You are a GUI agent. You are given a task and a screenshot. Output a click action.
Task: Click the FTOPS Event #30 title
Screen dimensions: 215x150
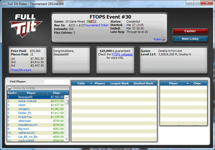[110, 17]
